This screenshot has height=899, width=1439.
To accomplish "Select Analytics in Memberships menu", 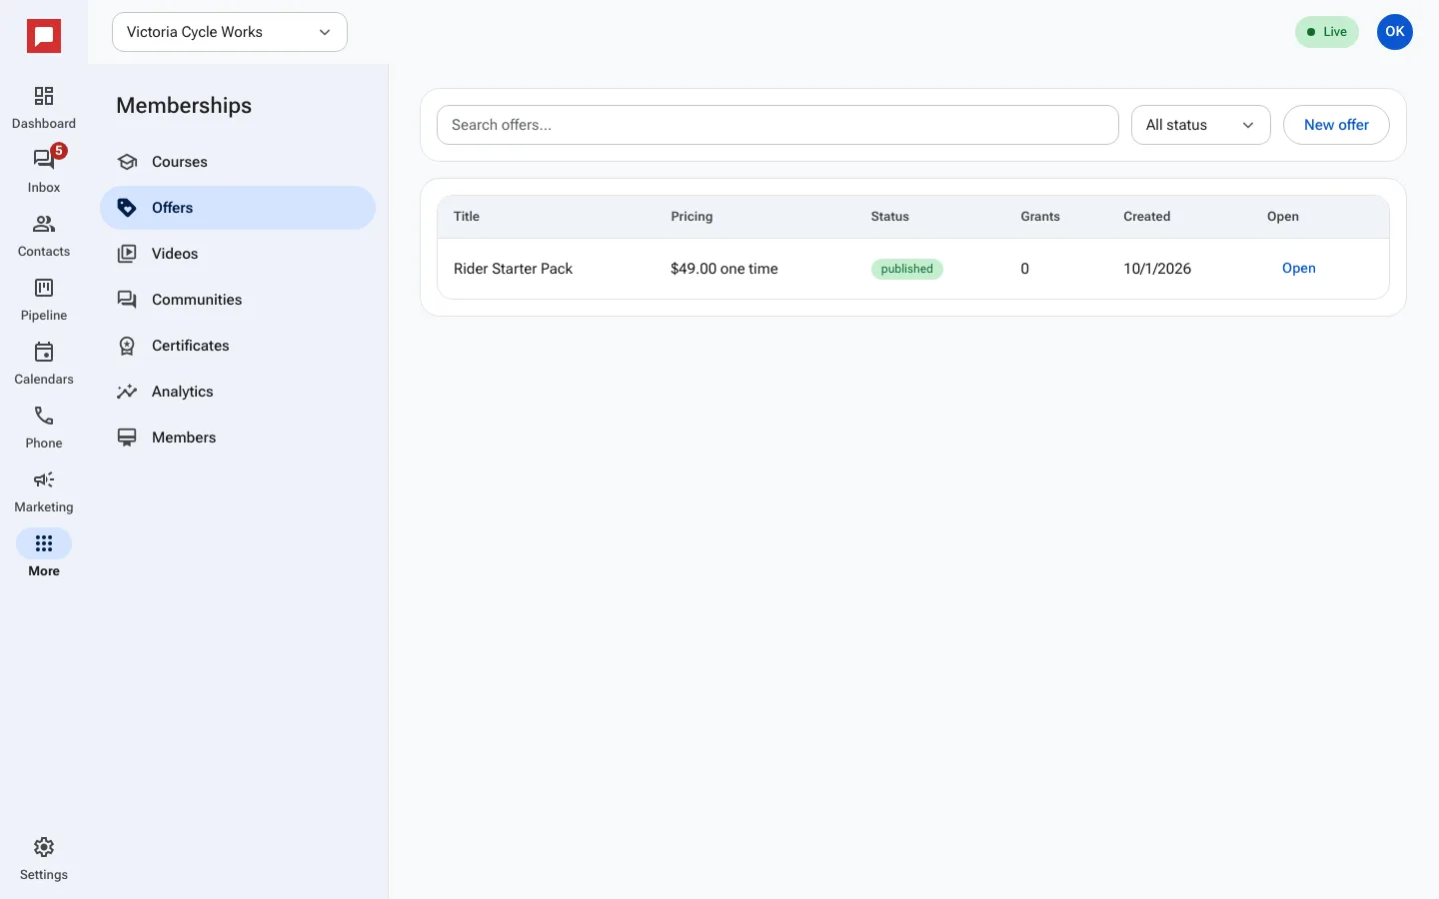I will pos(238,392).
